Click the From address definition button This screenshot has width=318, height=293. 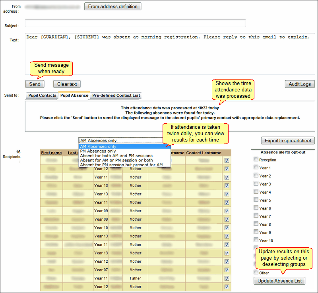click(x=112, y=6)
